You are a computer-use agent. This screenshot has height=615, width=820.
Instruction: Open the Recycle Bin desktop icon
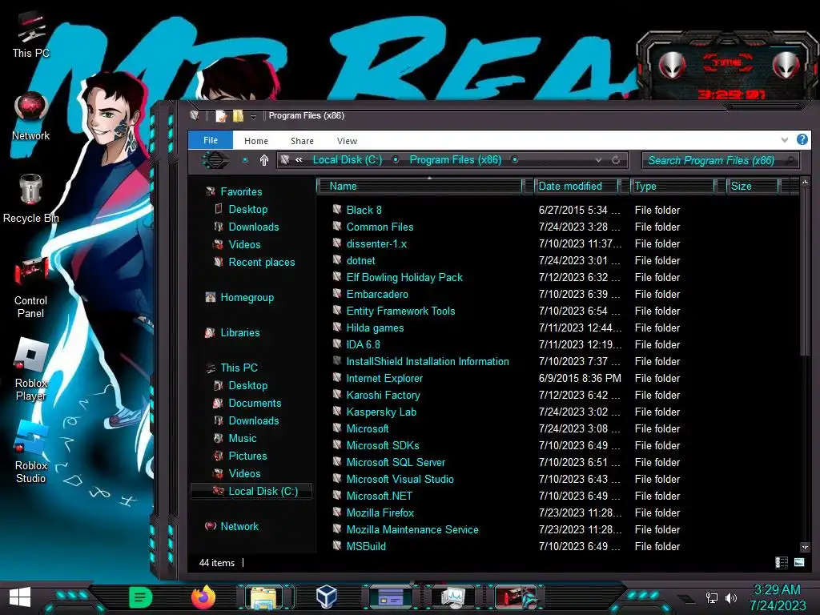point(30,199)
